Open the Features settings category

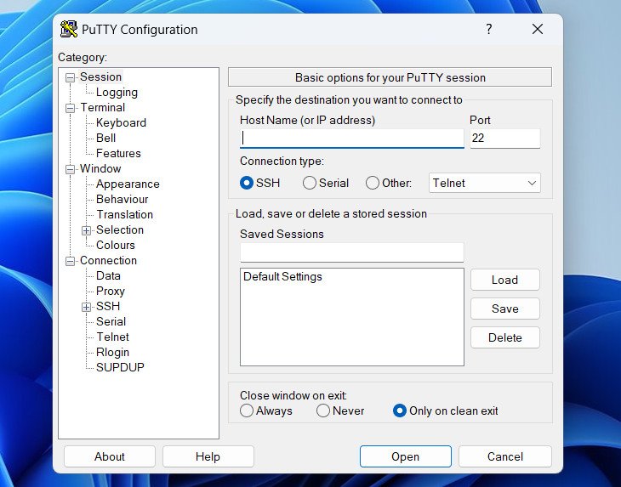(x=118, y=154)
